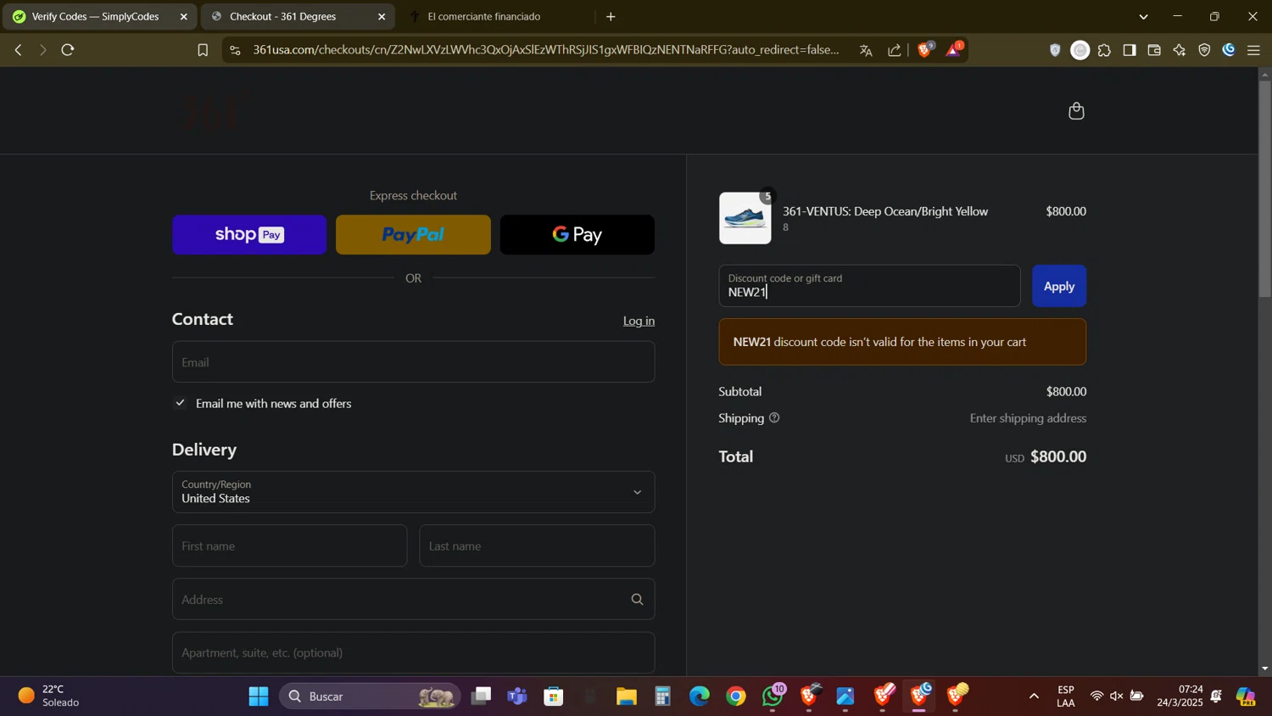Go back to the previous page
This screenshot has width=1272, height=716.
[x=18, y=50]
